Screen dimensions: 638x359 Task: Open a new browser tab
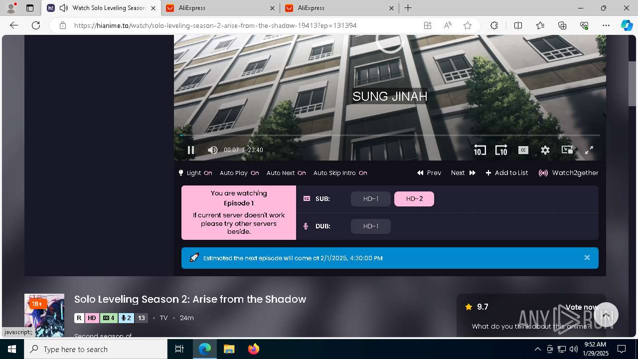pyautogui.click(x=408, y=8)
